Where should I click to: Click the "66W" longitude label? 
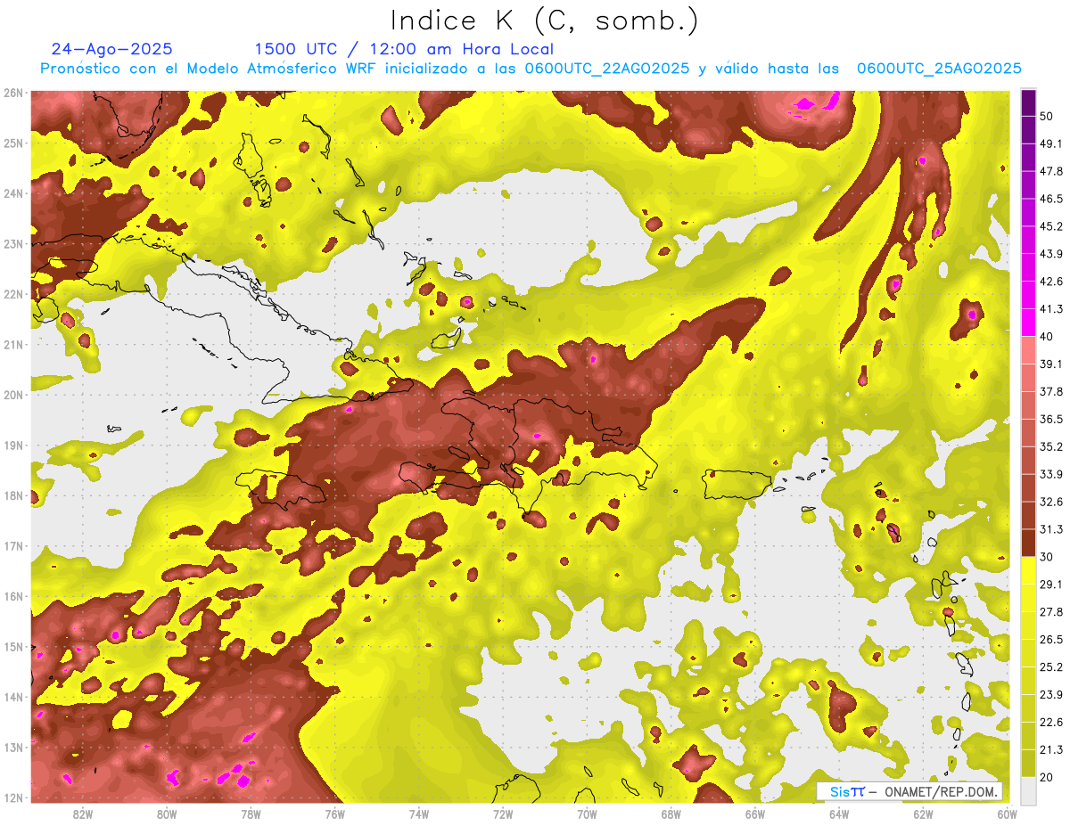pyautogui.click(x=754, y=814)
